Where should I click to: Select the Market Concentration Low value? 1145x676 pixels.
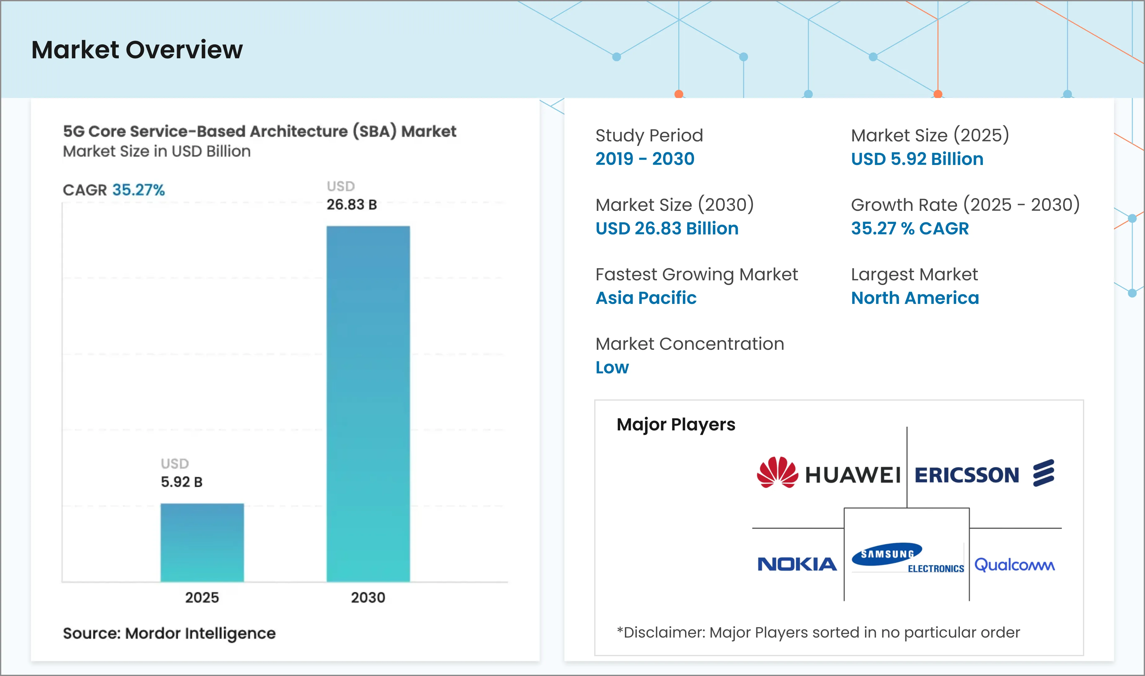click(612, 367)
